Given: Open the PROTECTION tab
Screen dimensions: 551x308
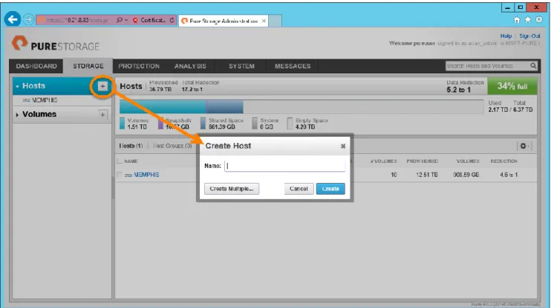Looking at the screenshot, I should click(139, 66).
